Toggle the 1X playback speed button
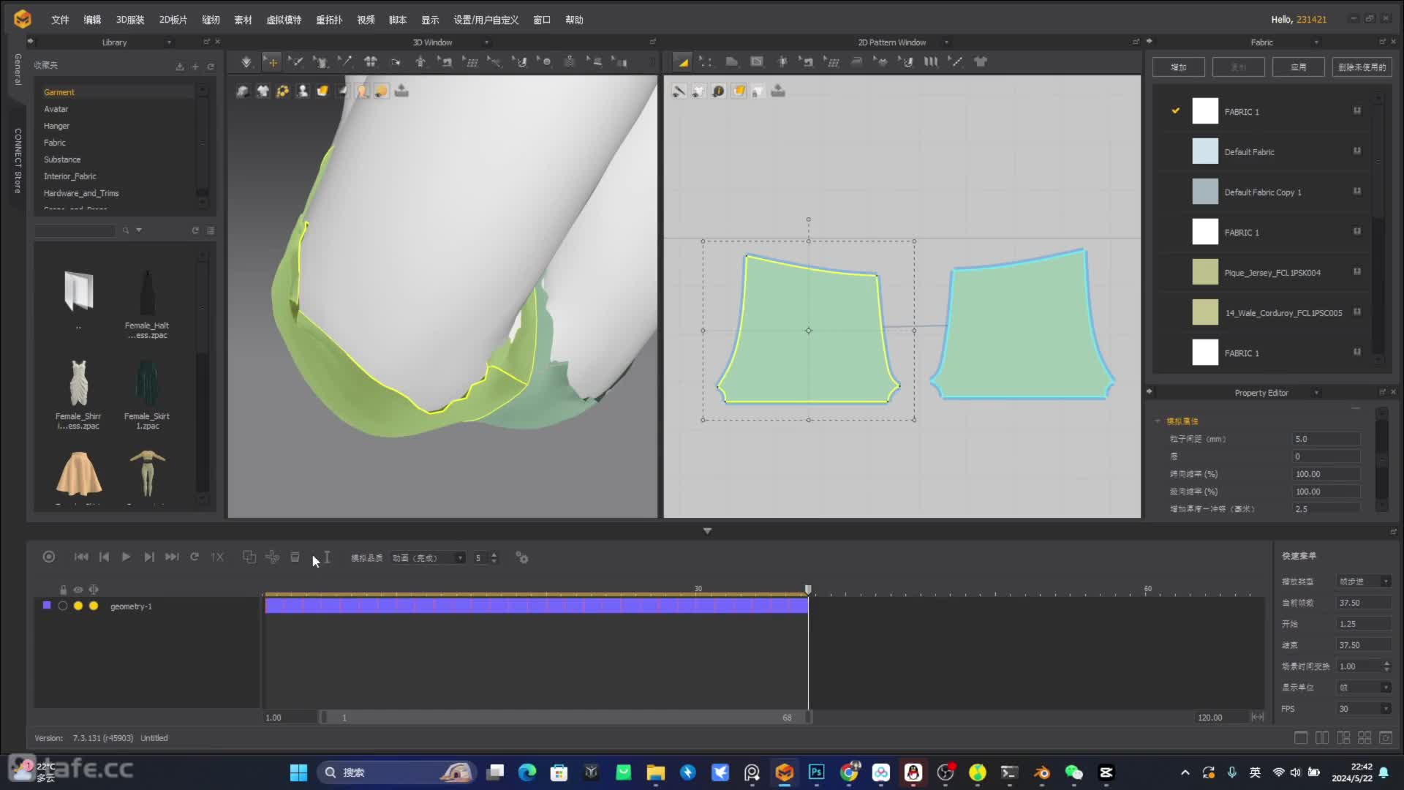 point(217,557)
